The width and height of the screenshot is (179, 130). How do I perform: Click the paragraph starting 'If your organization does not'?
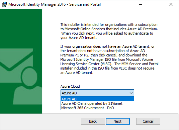click(109, 59)
